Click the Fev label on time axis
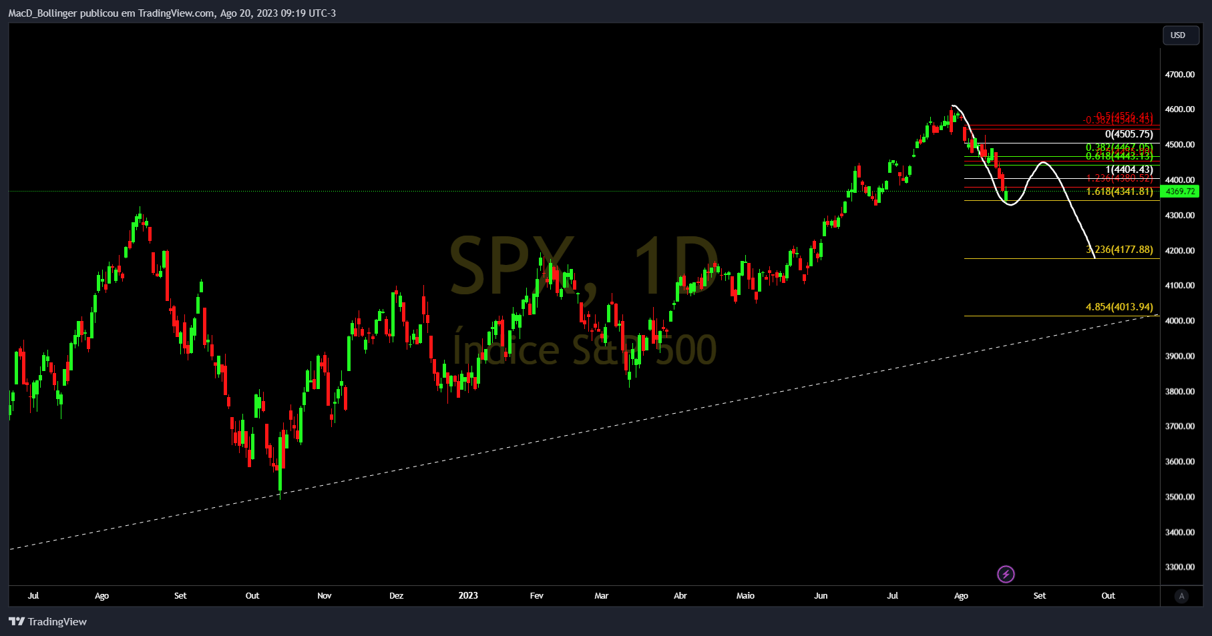 (x=537, y=596)
